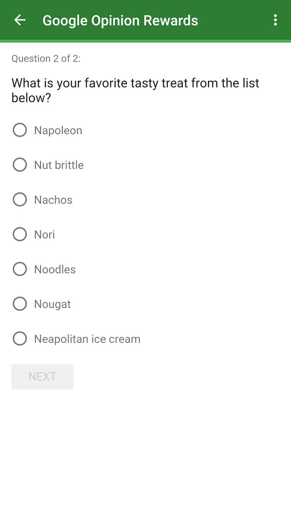Click the favorite tasty treat question text
This screenshot has width=291, height=519.
[135, 90]
